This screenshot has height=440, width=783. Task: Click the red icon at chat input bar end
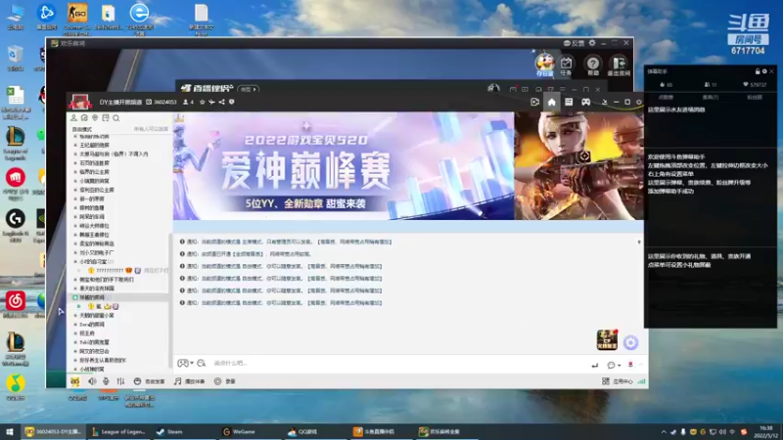(x=630, y=365)
